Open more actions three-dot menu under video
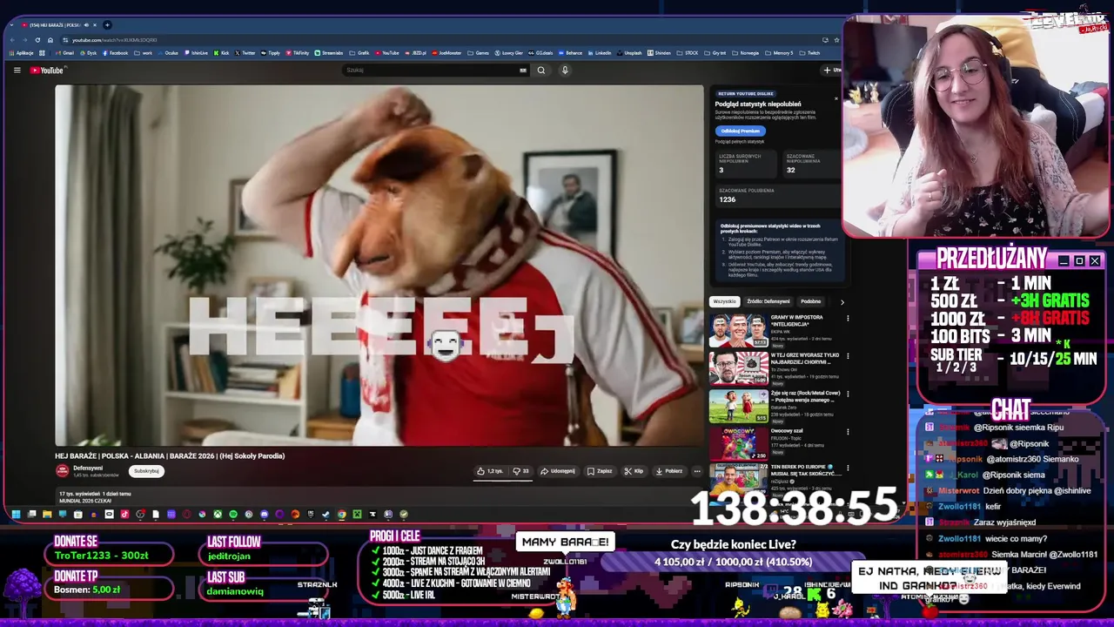 [697, 471]
